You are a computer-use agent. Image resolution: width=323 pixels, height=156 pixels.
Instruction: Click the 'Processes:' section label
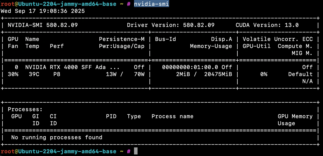(x=25, y=109)
